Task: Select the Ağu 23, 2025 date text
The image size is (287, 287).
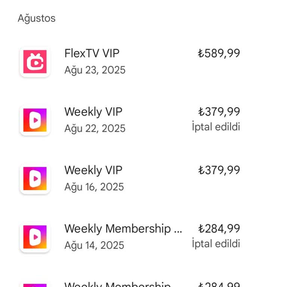Action: [x=95, y=70]
